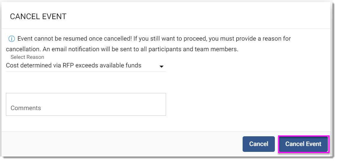Click the gap between reason dropdown and Comments

click(86, 82)
